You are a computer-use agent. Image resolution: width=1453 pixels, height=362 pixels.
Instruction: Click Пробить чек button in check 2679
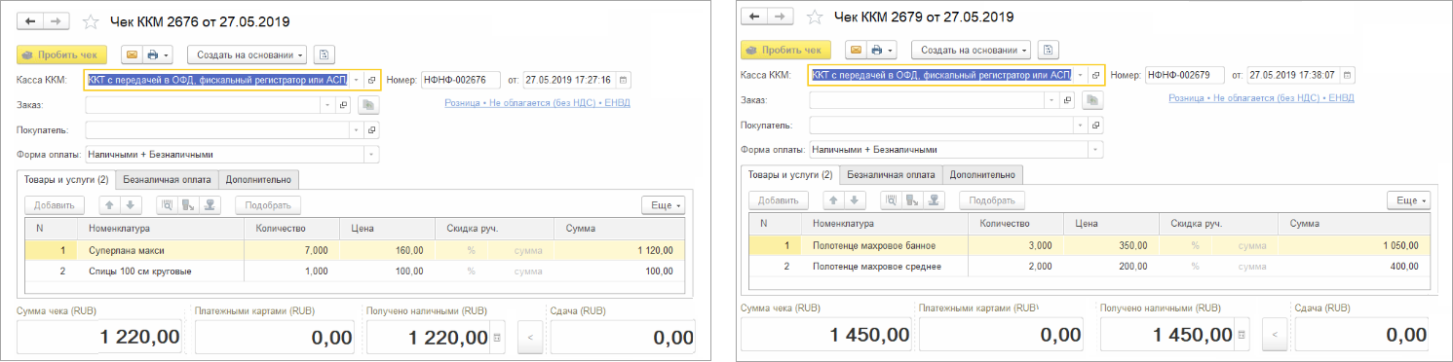pyautogui.click(x=785, y=50)
